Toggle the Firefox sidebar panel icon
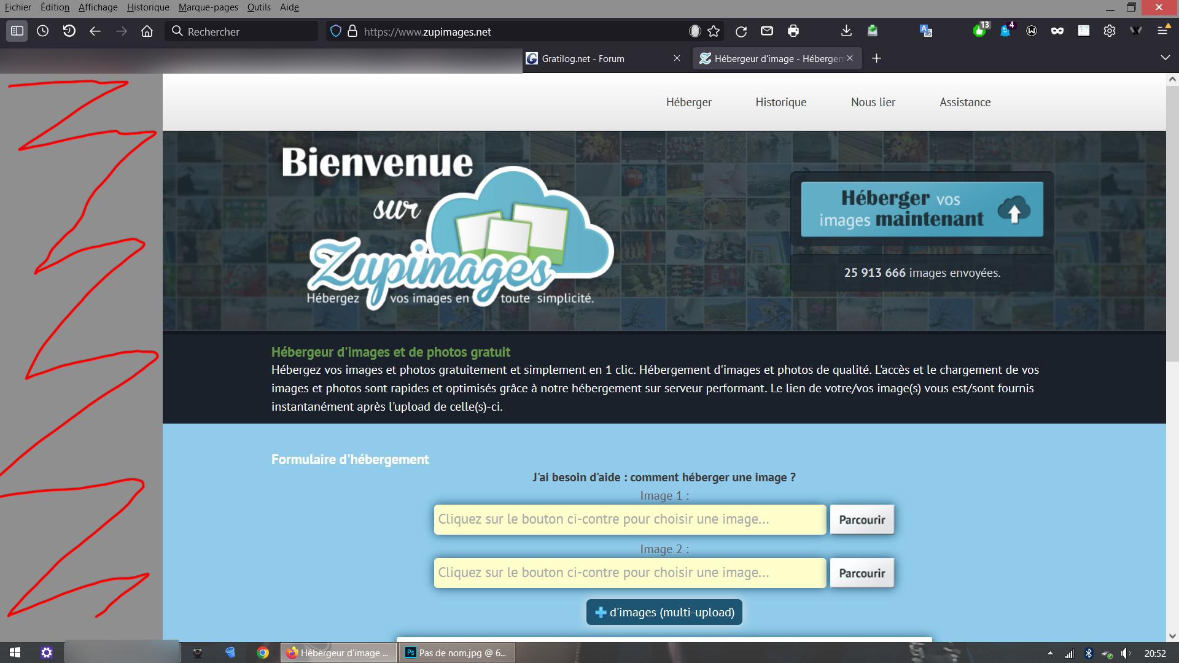The width and height of the screenshot is (1179, 663). coord(17,31)
